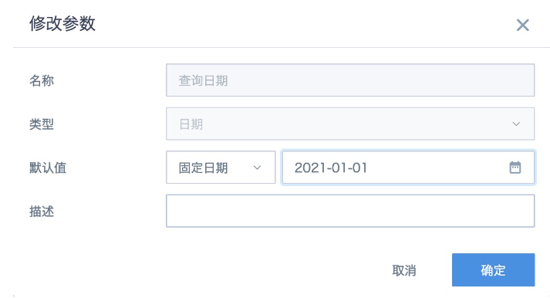
Task: Focus the empty 描述 text box
Action: pyautogui.click(x=350, y=211)
